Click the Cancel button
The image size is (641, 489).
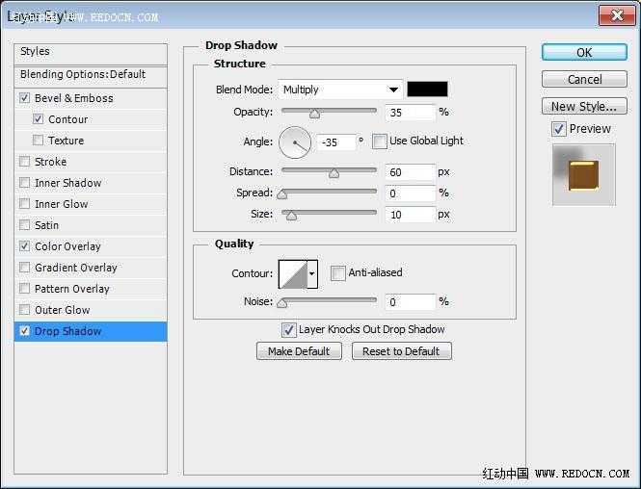coord(584,79)
